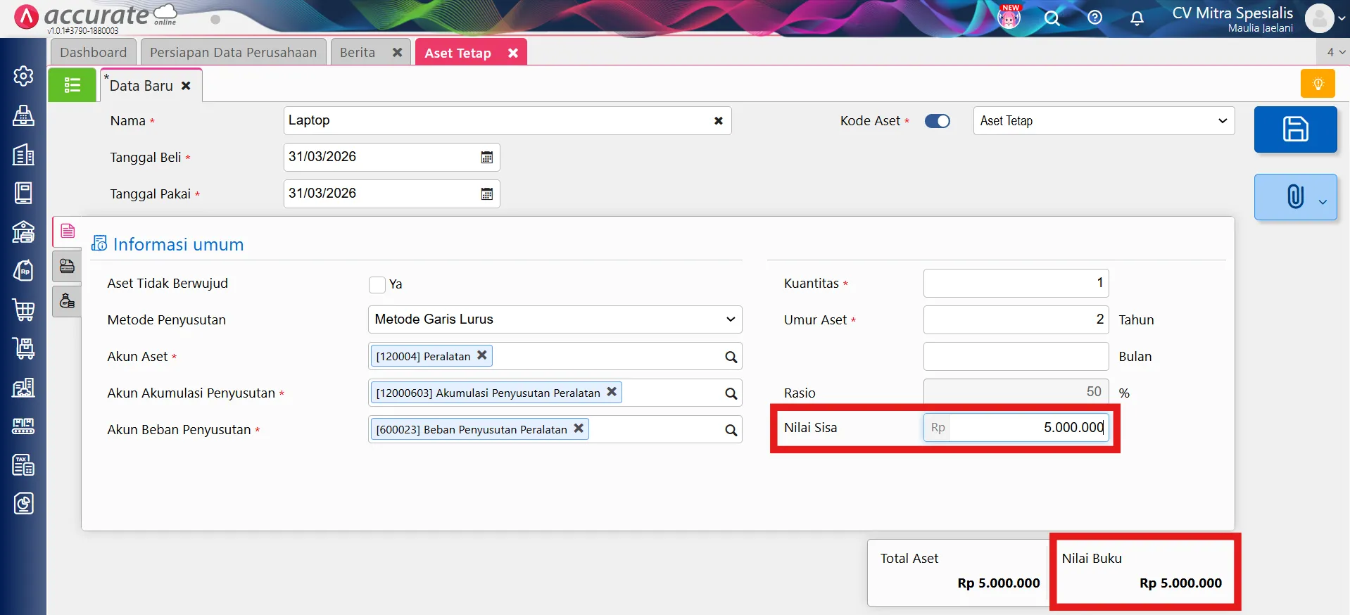
Task: Expand the user account menu chevron
Action: pyautogui.click(x=1342, y=19)
